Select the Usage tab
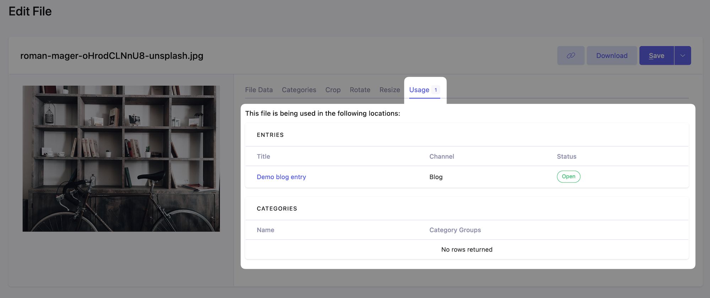Viewport: 710px width, 298px height. click(424, 90)
